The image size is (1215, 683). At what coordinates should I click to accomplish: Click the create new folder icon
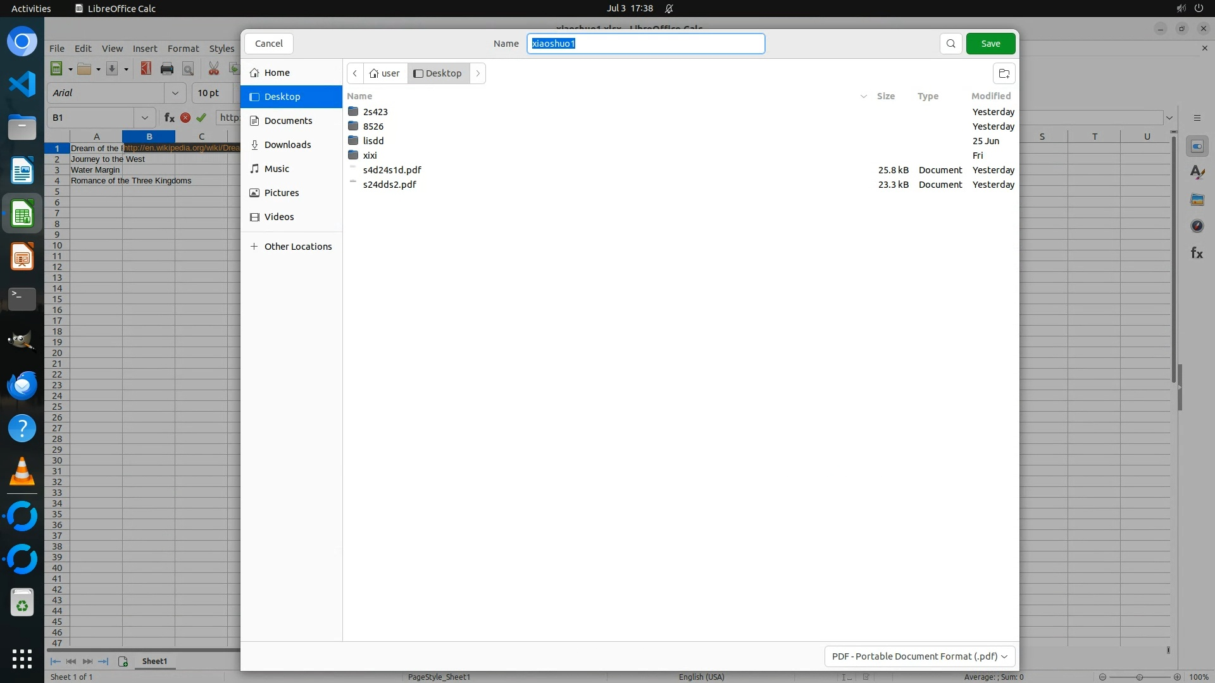tap(1004, 73)
